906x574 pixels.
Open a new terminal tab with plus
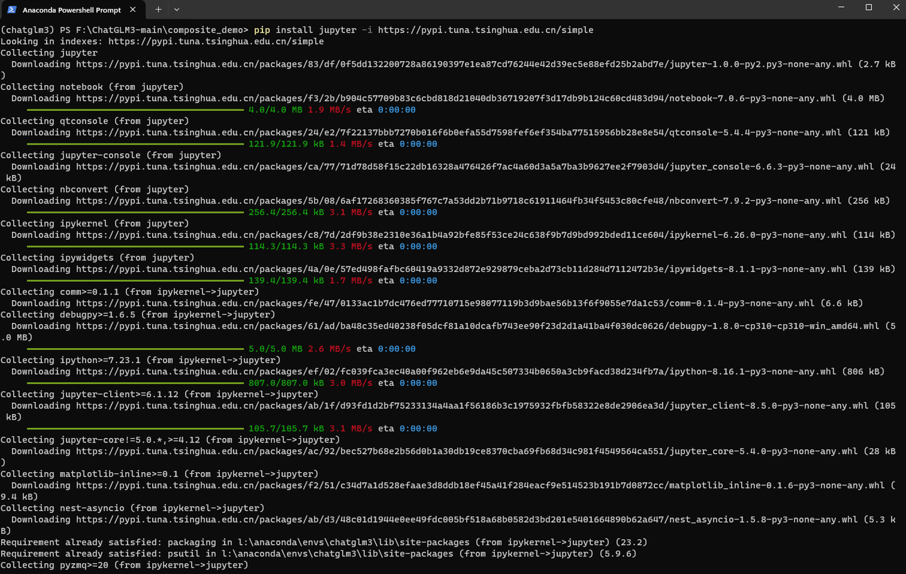click(x=159, y=9)
